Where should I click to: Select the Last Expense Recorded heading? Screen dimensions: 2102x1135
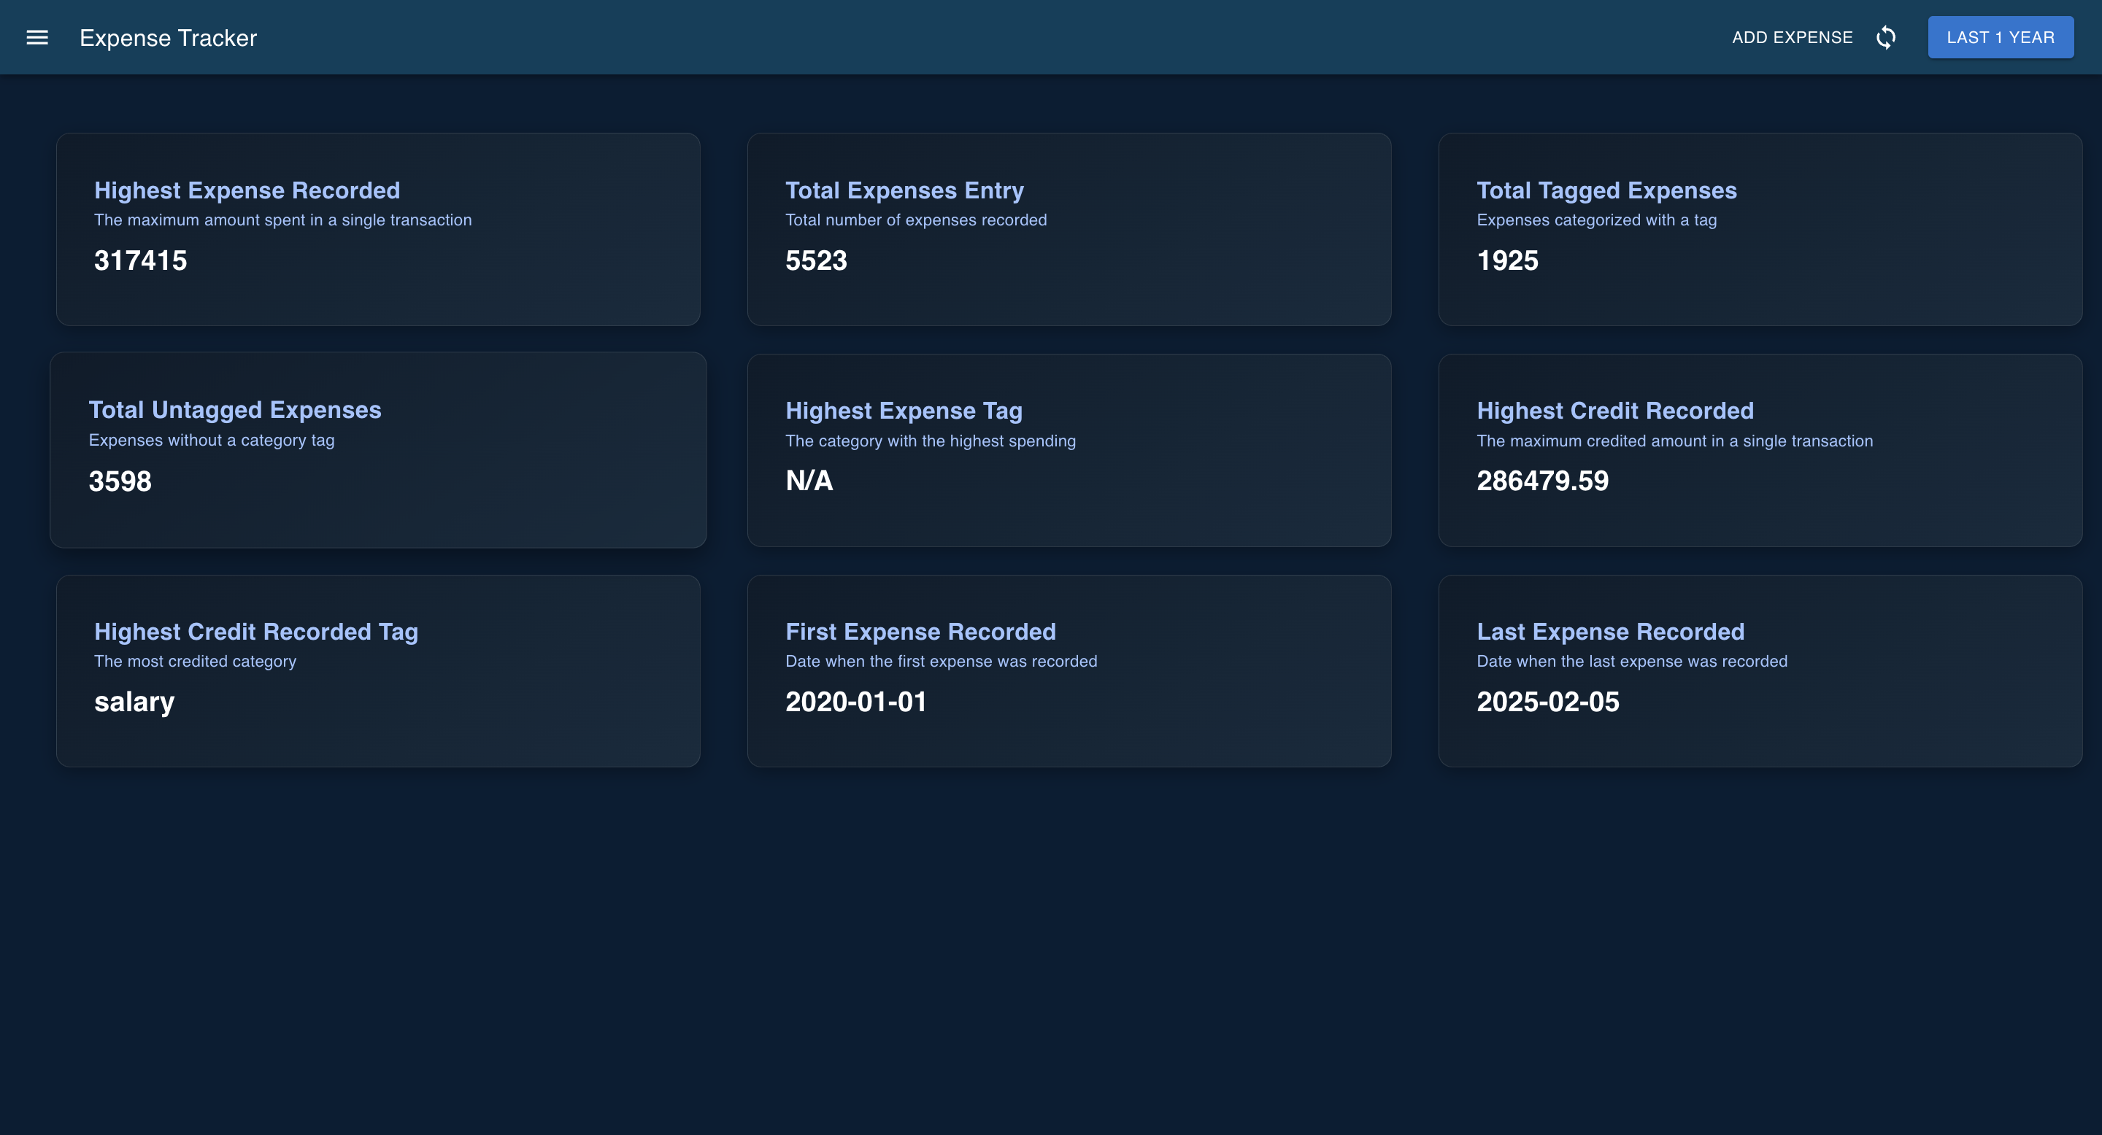coord(1610,632)
